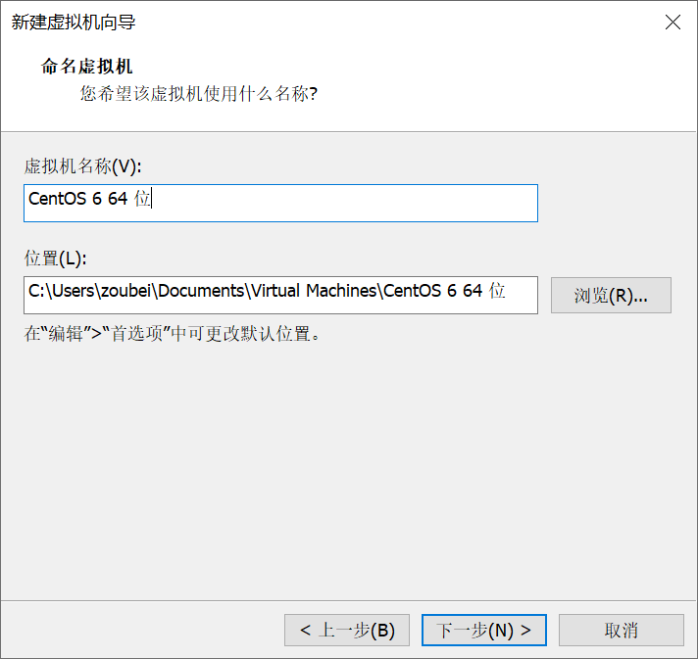Click the 虚拟机名称(V): label
This screenshot has height=659, width=698.
click(x=82, y=166)
